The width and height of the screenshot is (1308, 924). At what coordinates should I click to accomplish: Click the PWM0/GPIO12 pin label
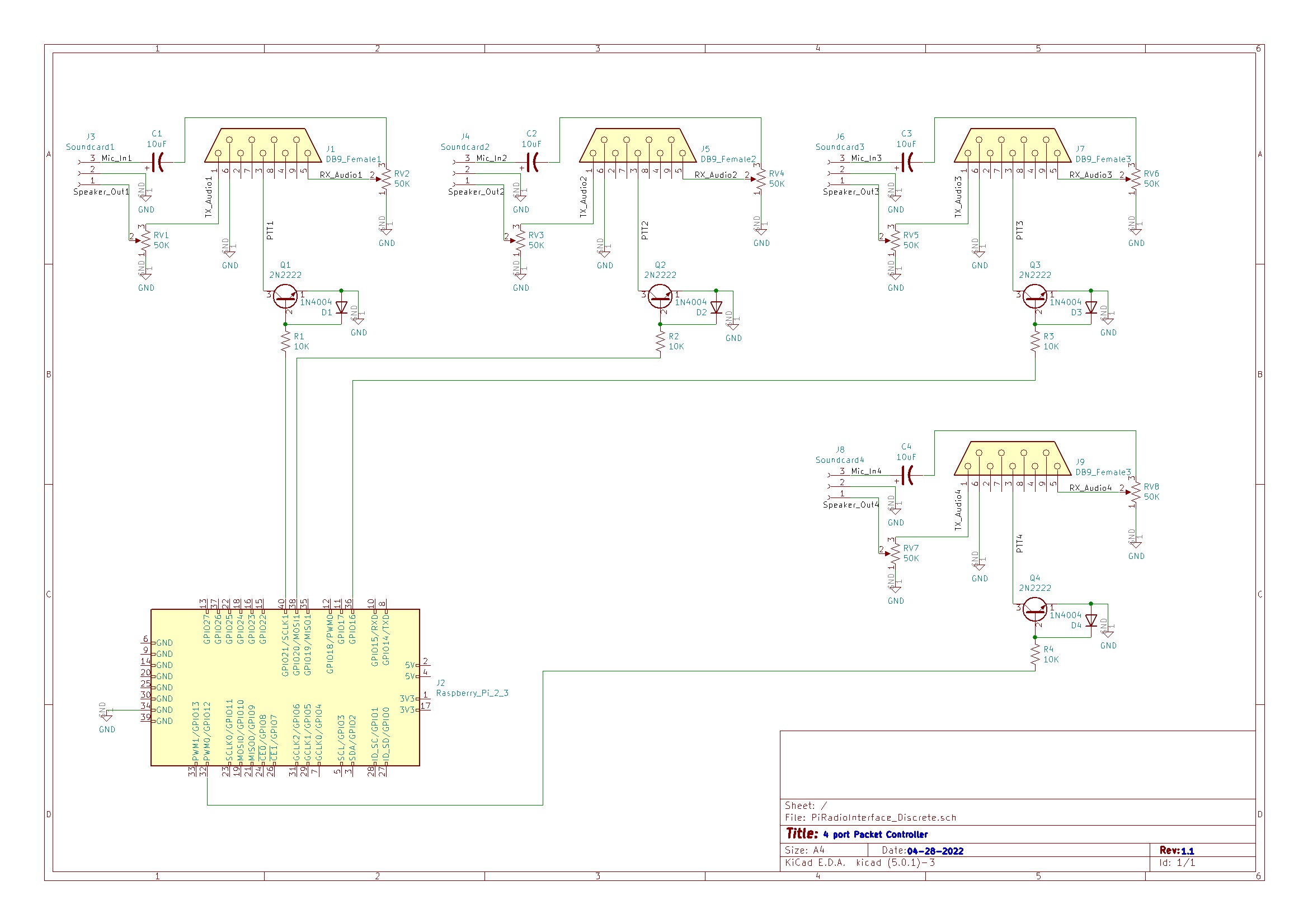point(208,732)
